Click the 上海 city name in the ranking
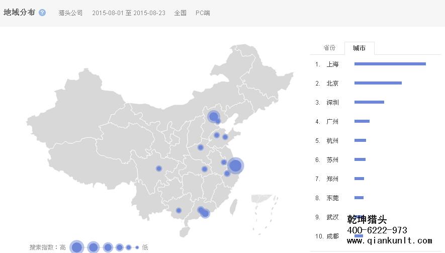445x253 pixels. tap(332, 64)
